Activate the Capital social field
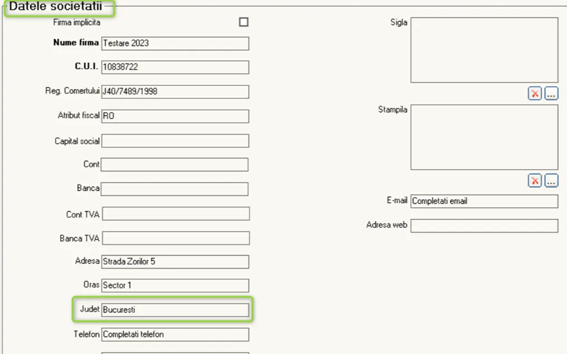The image size is (567, 354). click(175, 141)
